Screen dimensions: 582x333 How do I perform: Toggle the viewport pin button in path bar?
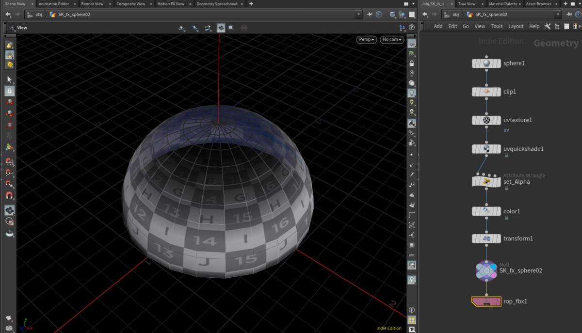tap(370, 15)
